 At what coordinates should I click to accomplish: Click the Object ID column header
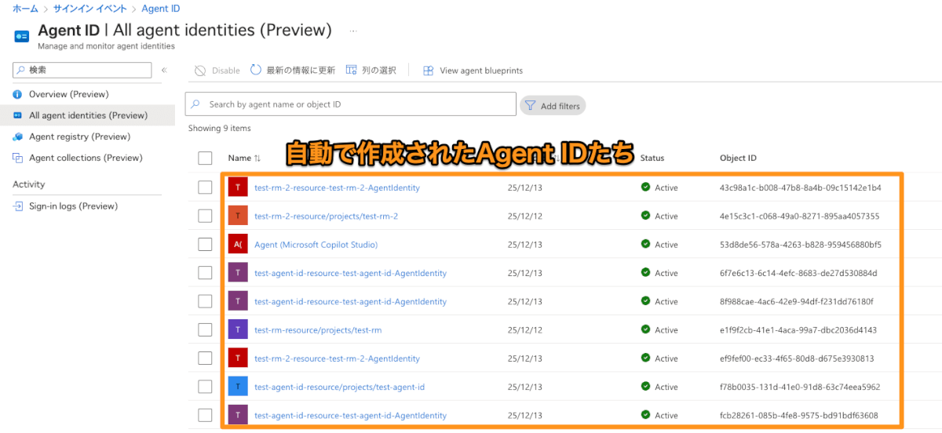click(x=738, y=158)
